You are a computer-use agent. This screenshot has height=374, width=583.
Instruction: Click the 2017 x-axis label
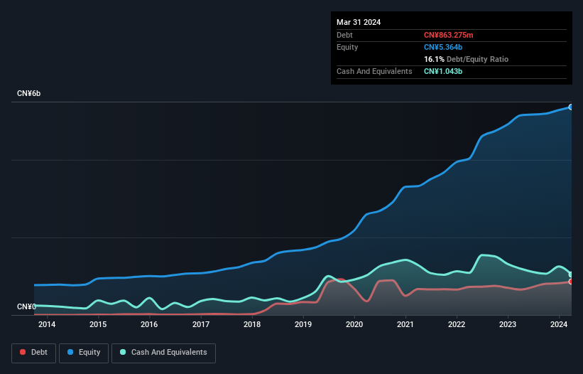[201, 324]
